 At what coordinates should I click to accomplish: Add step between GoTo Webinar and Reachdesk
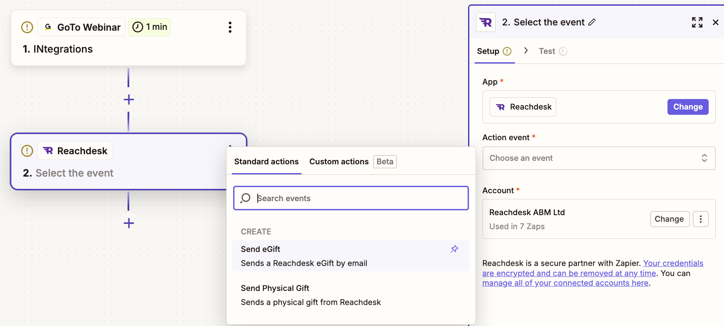[x=129, y=99]
